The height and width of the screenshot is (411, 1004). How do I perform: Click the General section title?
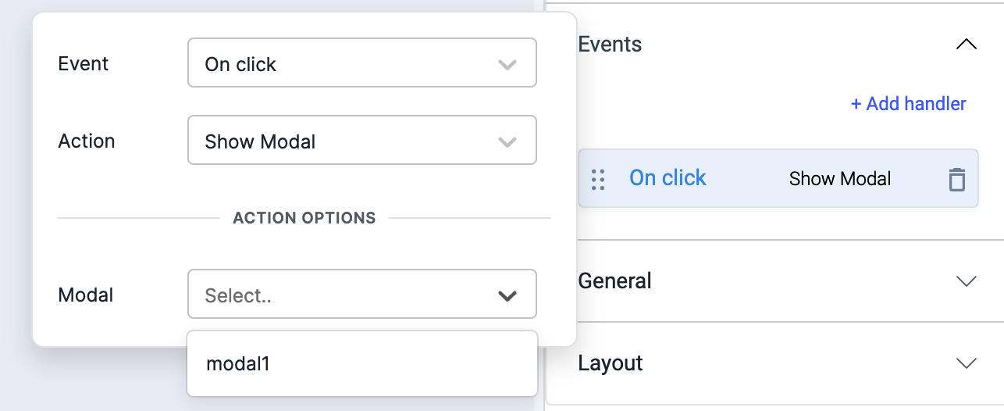tap(614, 281)
